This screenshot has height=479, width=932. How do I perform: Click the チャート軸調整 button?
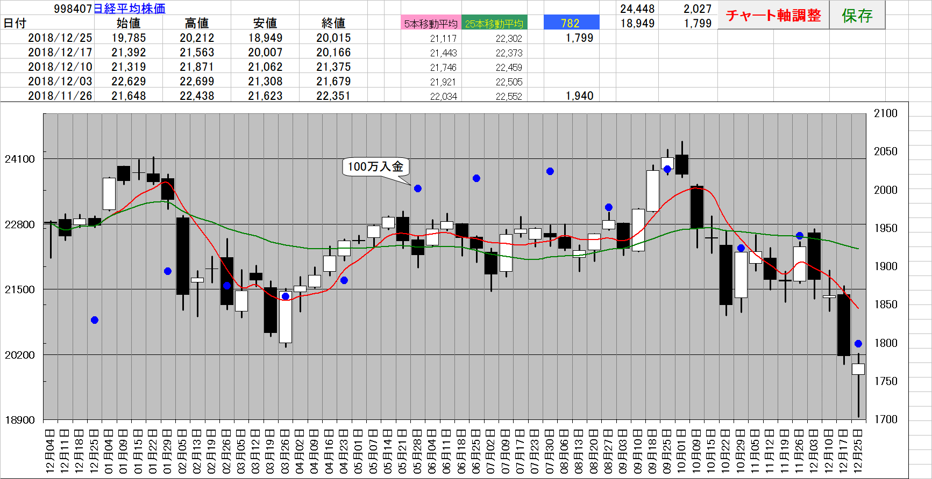773,15
